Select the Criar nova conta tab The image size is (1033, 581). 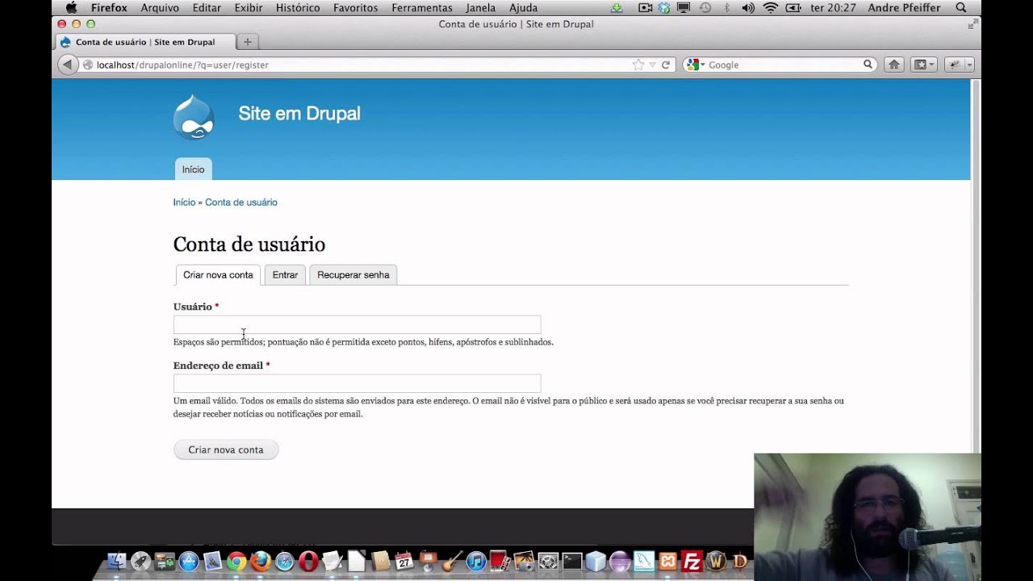point(218,275)
